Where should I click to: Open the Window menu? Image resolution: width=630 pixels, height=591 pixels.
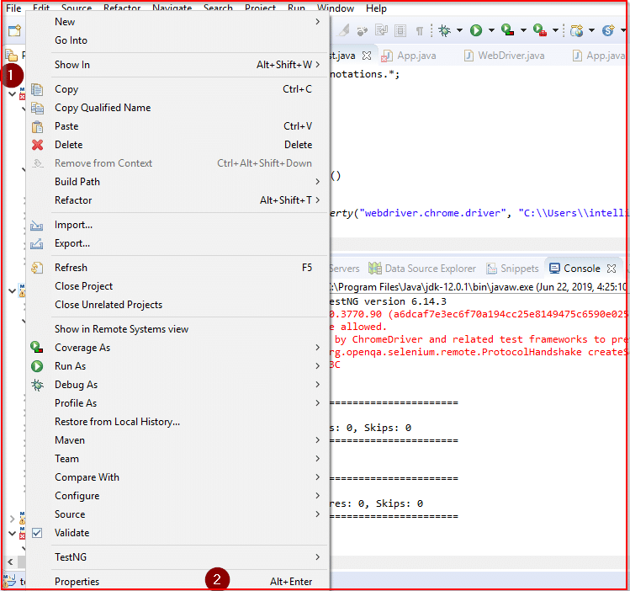(336, 8)
